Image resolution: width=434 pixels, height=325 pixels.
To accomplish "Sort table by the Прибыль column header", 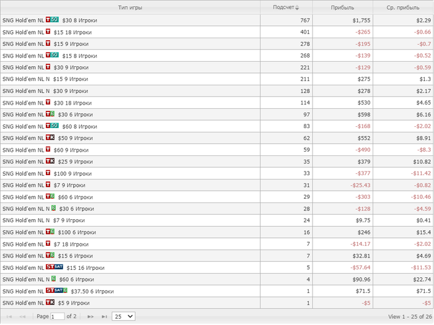I will click(342, 8).
